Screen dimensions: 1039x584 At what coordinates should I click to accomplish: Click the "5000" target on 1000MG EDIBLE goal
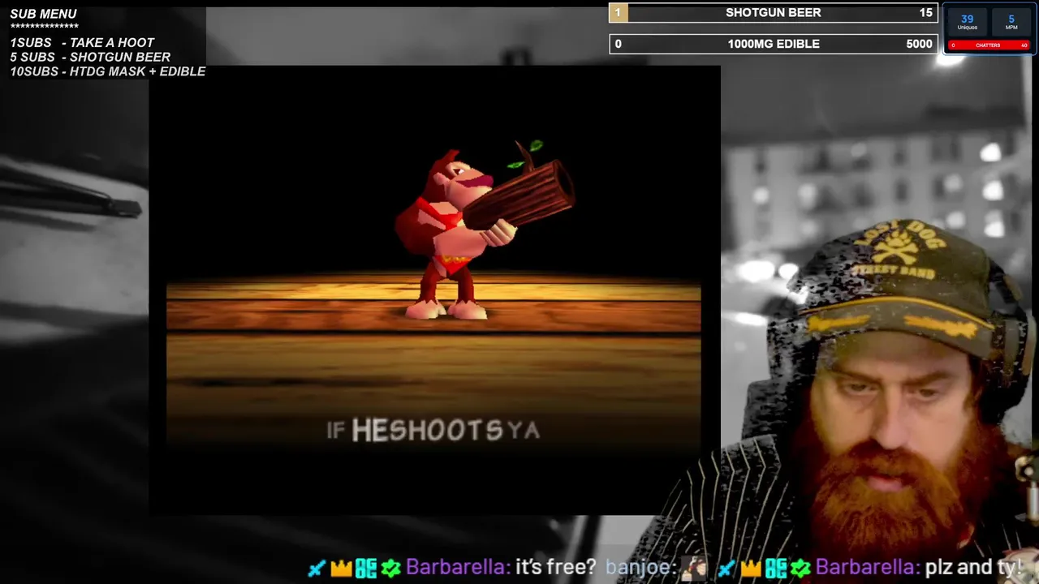(919, 44)
